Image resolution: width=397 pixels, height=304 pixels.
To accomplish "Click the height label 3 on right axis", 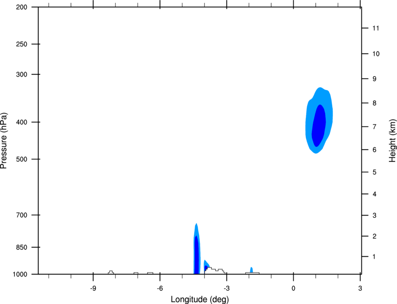I will [x=374, y=216].
